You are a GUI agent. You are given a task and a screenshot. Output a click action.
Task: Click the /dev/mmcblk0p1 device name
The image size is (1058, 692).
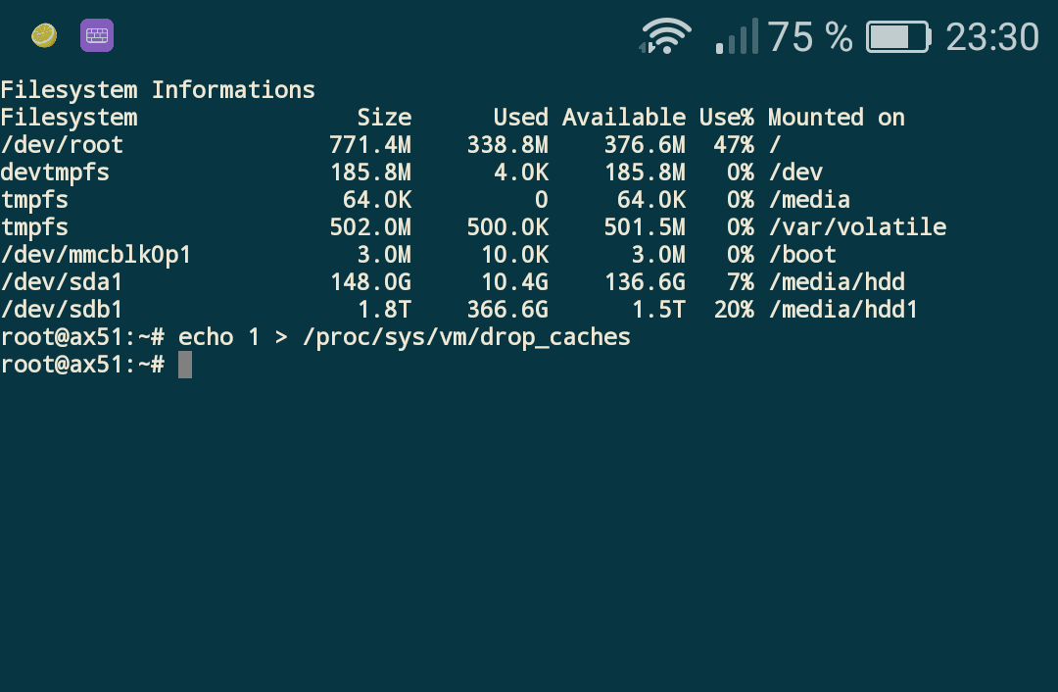[x=96, y=255]
